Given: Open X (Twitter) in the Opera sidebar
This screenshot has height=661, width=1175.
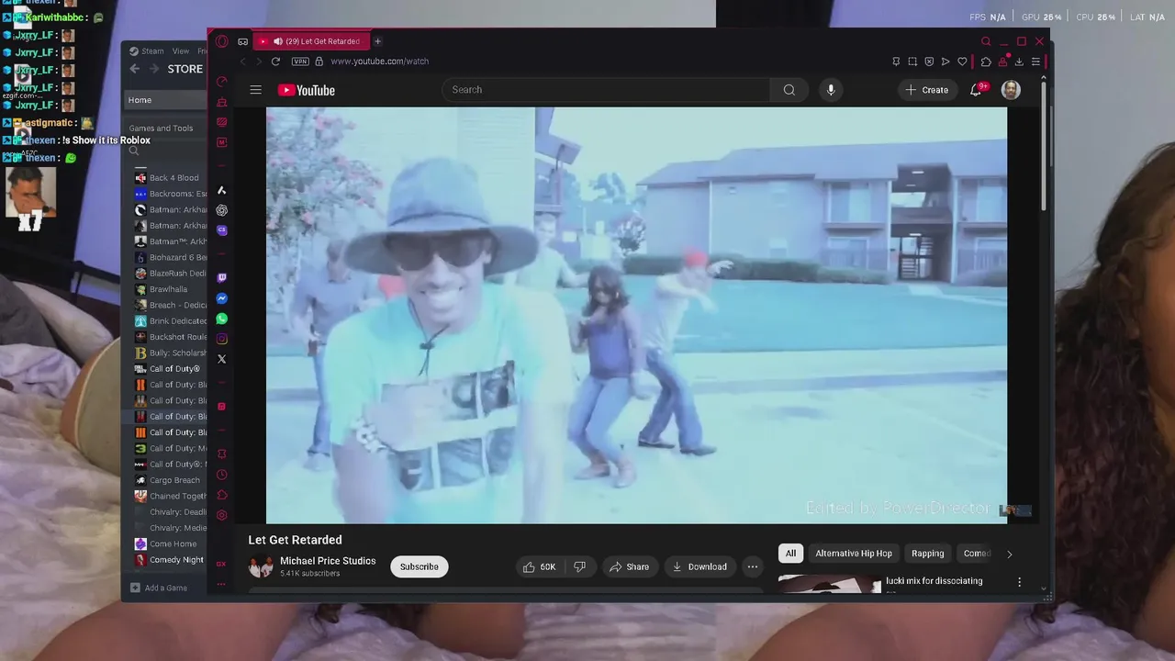Looking at the screenshot, I should (x=221, y=359).
